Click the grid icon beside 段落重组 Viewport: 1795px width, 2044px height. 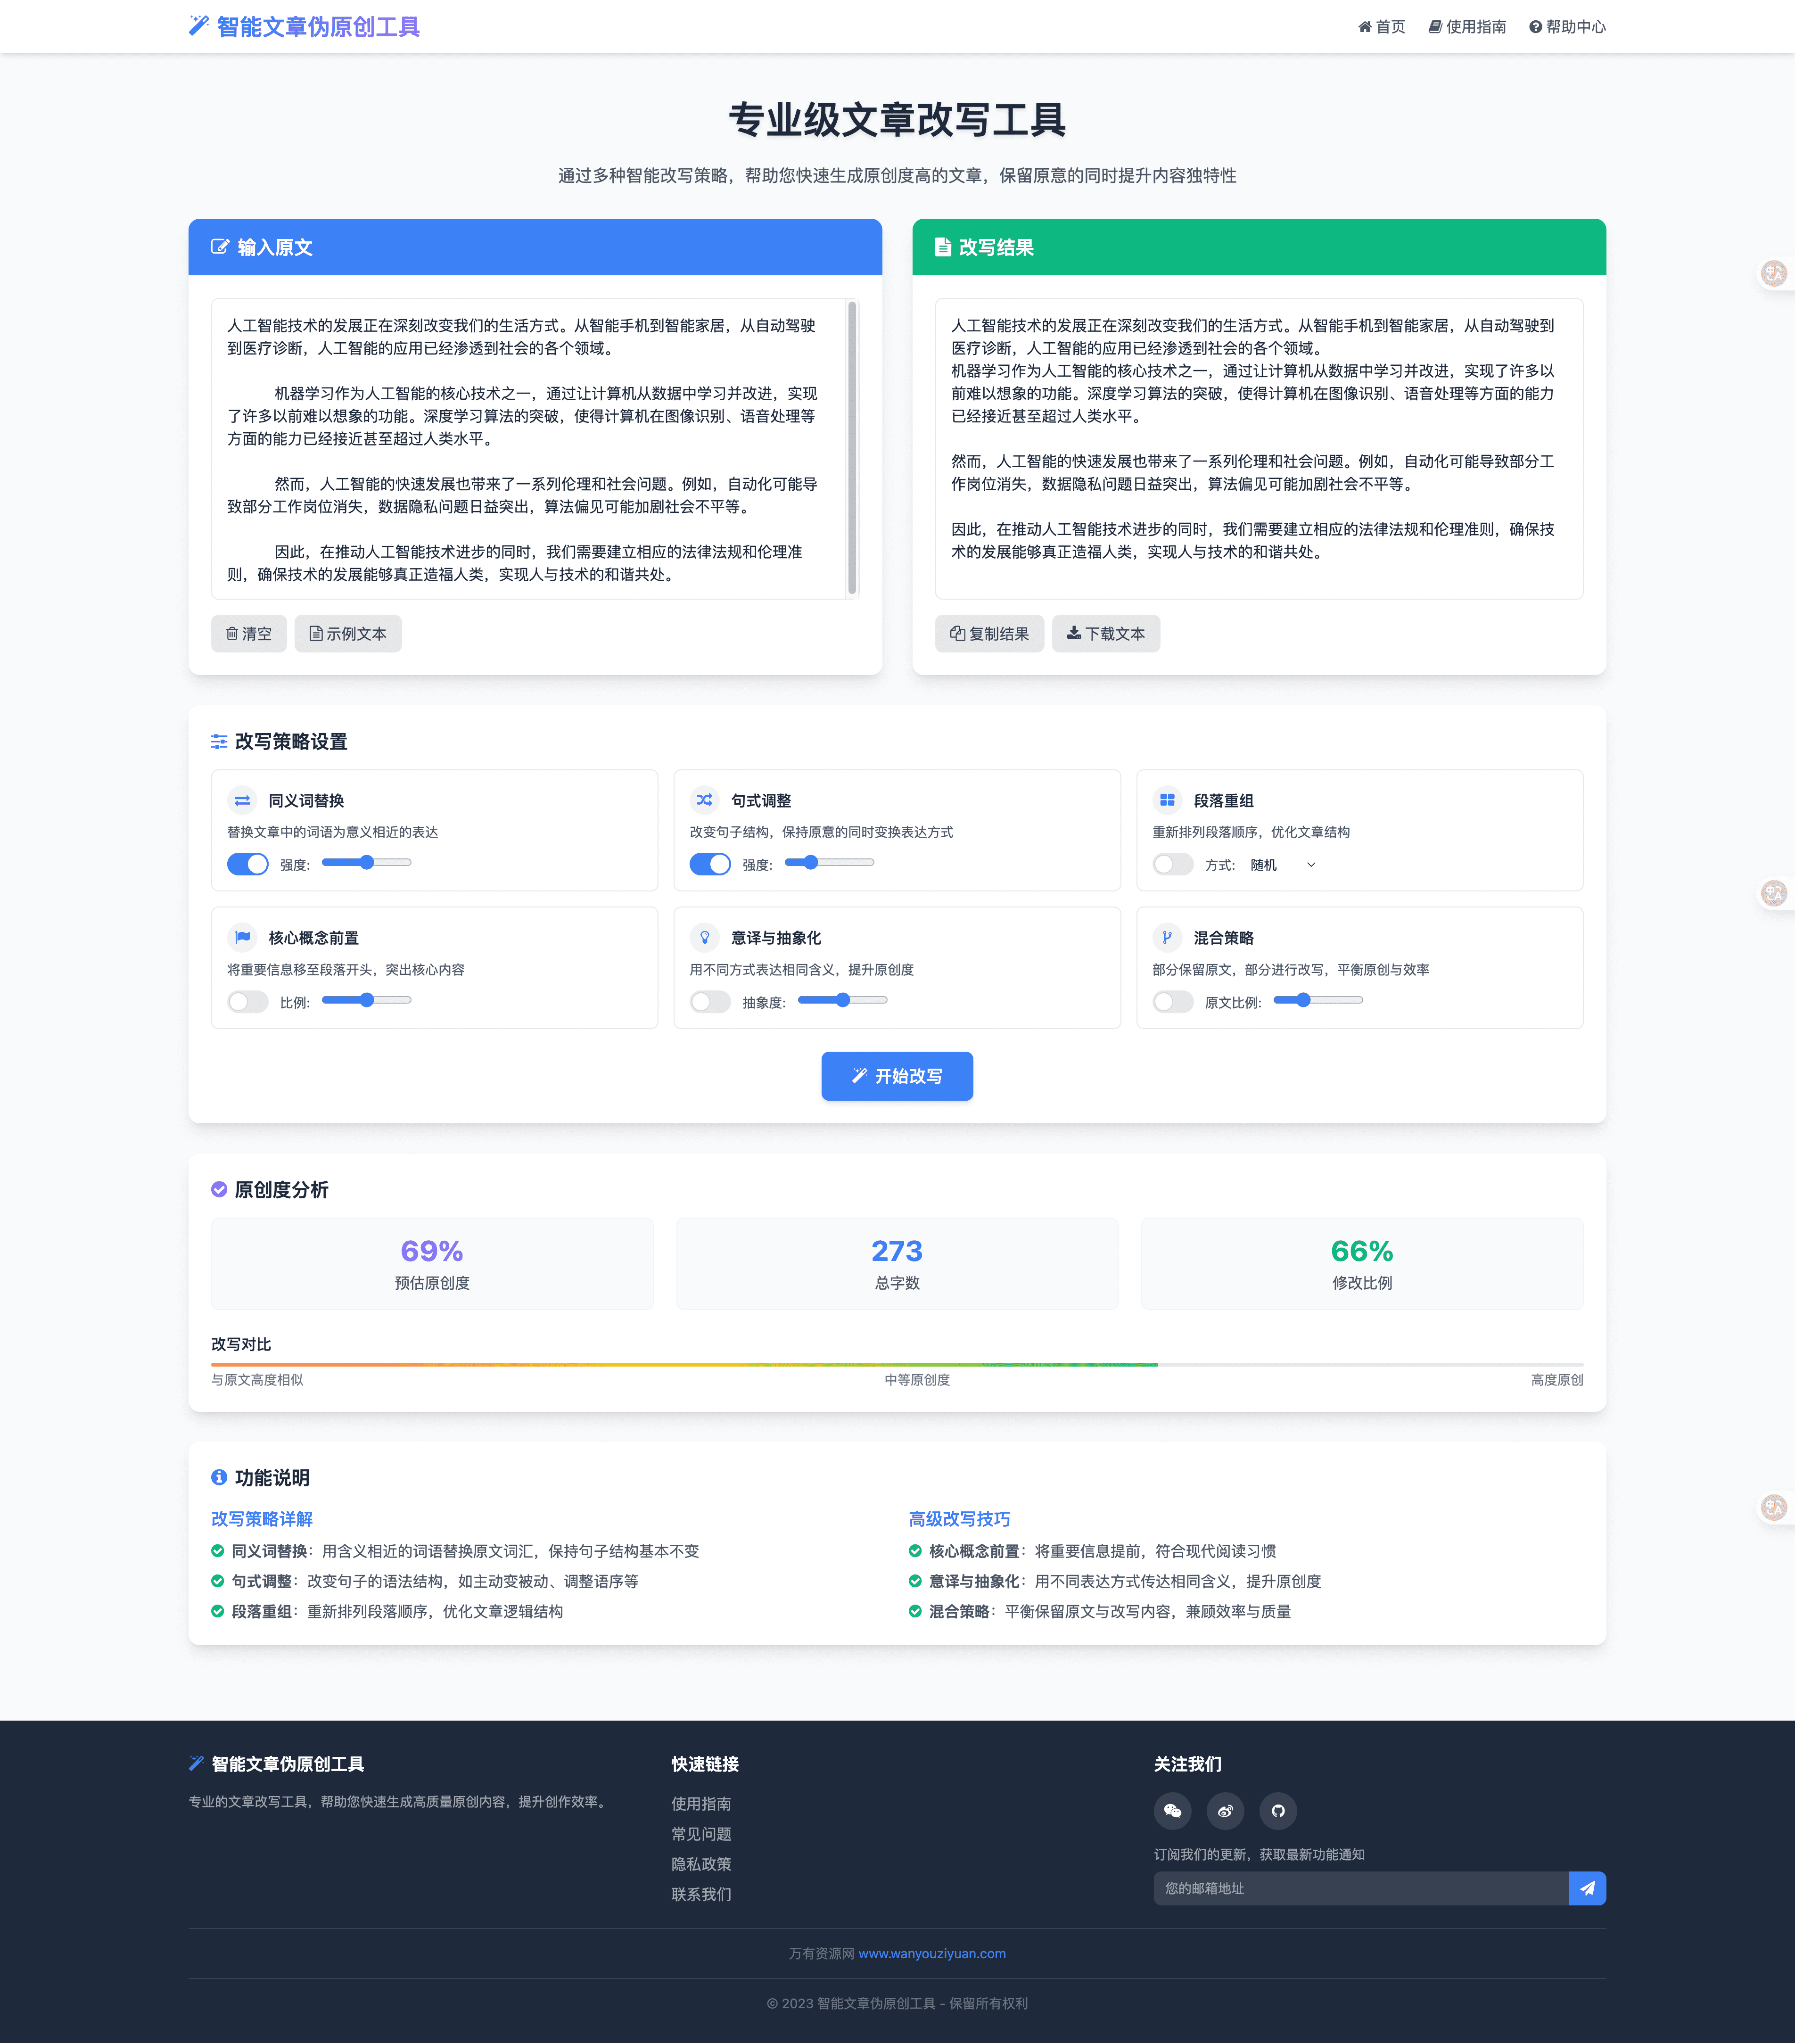pos(1167,800)
